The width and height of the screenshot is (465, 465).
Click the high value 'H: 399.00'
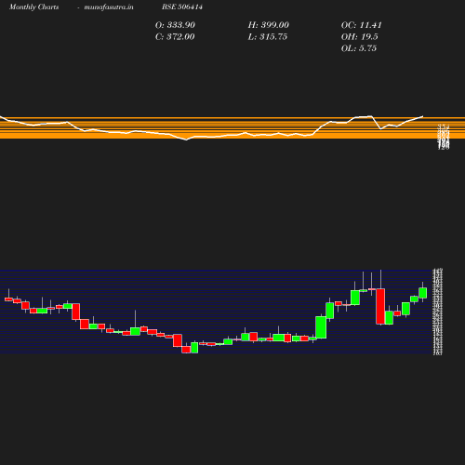[269, 25]
